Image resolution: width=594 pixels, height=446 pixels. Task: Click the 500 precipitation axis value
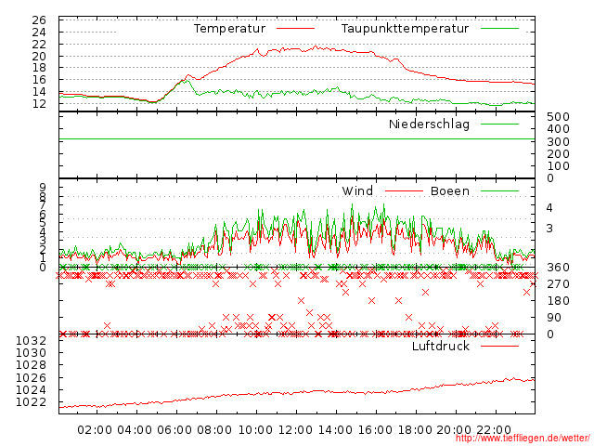[558, 117]
